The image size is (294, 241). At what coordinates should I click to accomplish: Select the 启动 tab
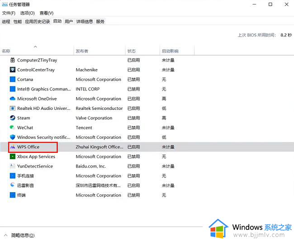pos(57,21)
